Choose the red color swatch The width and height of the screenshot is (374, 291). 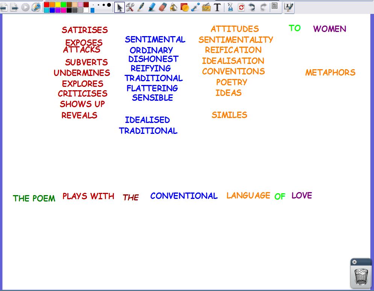(47, 5)
